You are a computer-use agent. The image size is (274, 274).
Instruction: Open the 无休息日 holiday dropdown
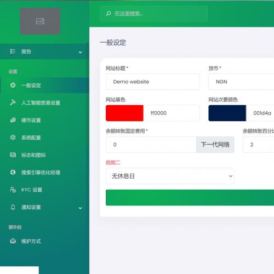click(170, 176)
